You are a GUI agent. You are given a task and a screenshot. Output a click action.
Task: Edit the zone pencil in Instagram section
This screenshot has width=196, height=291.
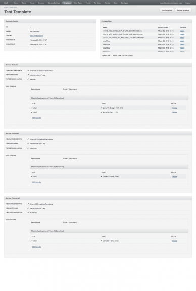pyautogui.click(x=102, y=176)
